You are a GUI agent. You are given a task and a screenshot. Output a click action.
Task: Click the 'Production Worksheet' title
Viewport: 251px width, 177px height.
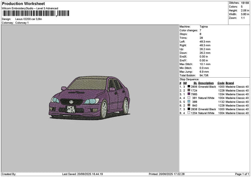tap(23, 4)
